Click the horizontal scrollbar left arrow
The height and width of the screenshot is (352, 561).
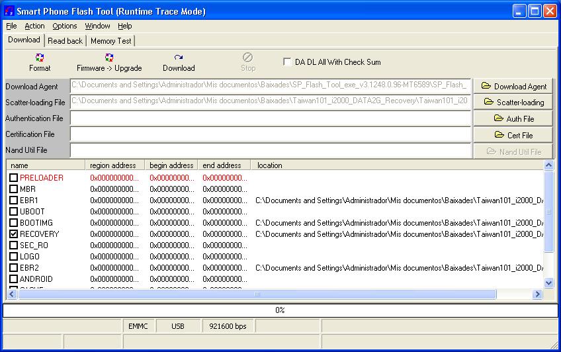11,294
